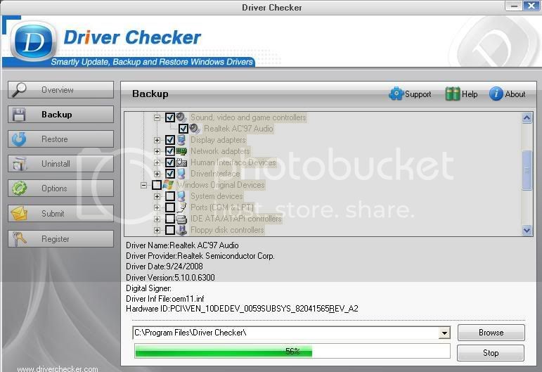Click the Register keys icon

point(19,238)
